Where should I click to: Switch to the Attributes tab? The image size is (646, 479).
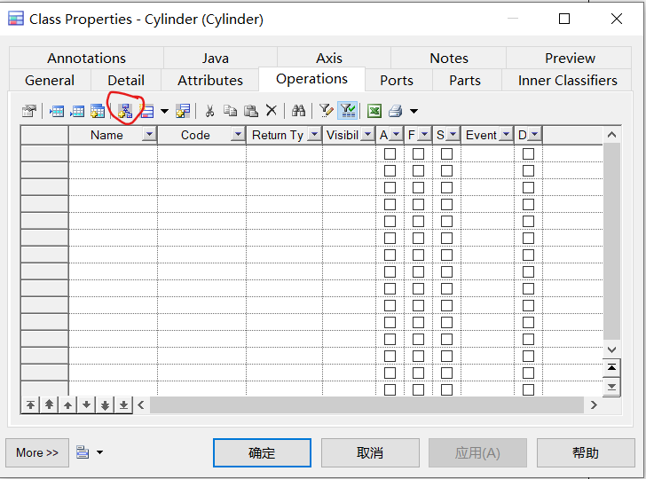tap(210, 81)
